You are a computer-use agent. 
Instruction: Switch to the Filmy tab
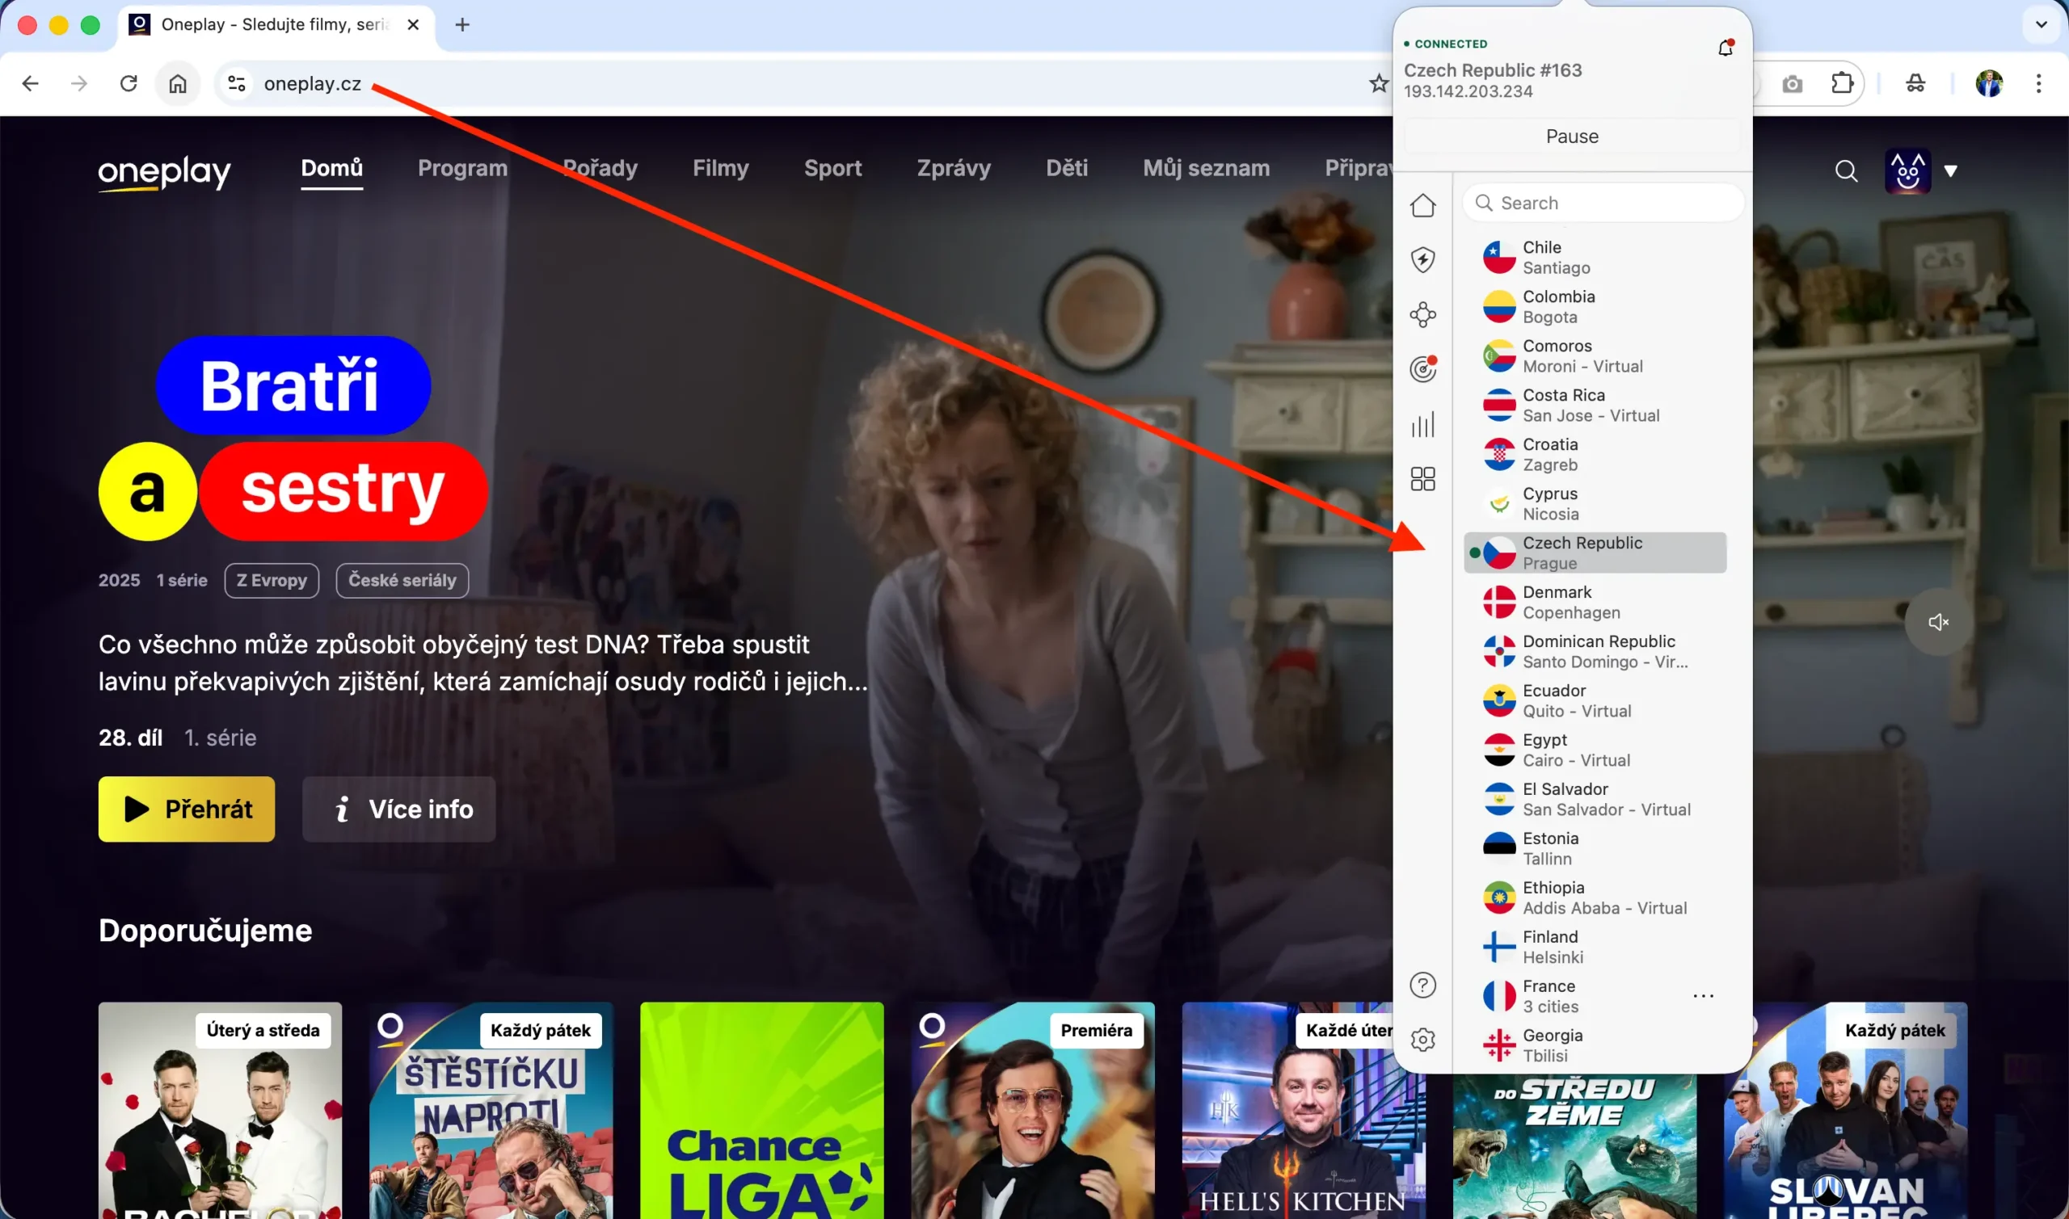(x=721, y=167)
